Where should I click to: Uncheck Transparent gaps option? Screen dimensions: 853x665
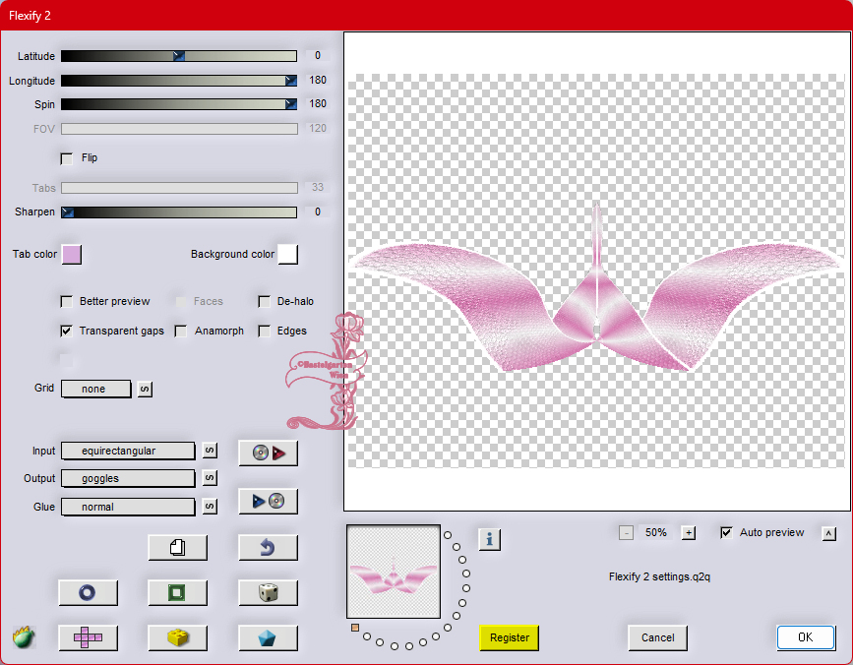(67, 332)
